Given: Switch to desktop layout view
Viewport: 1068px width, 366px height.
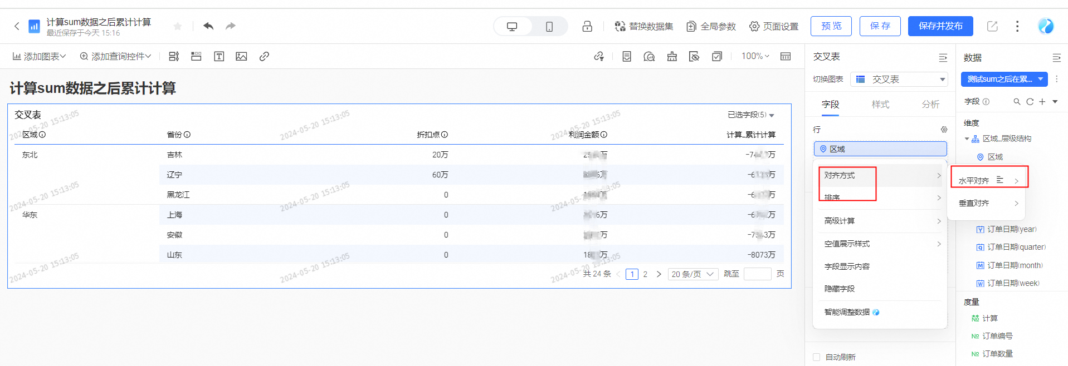Looking at the screenshot, I should point(512,27).
